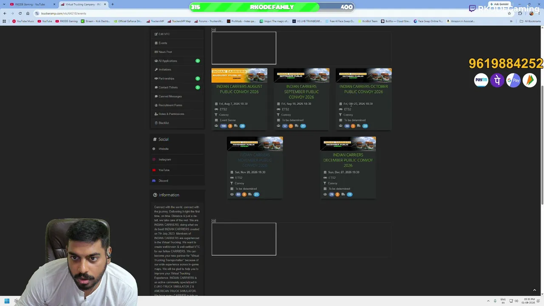
Task: Click the 21 VTC badge on September convoy
Action: point(303,126)
